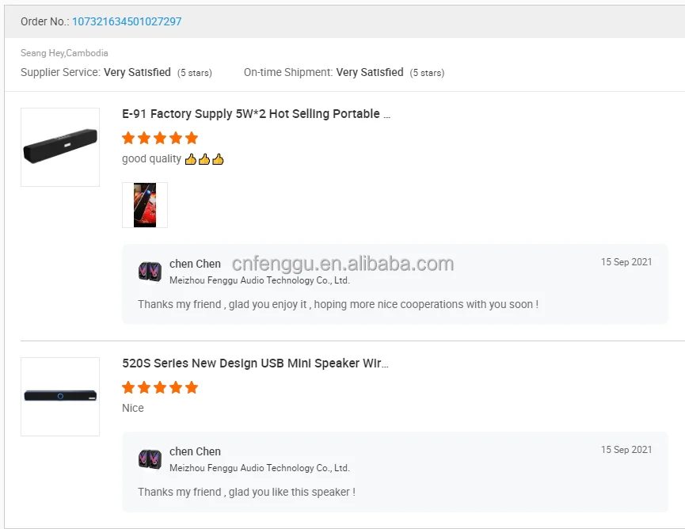Enlarge the customer review photo
The height and width of the screenshot is (529, 685).
click(x=145, y=205)
